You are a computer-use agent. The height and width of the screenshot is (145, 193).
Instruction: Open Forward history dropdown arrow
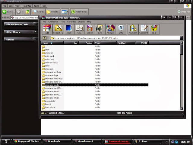[23, 12]
